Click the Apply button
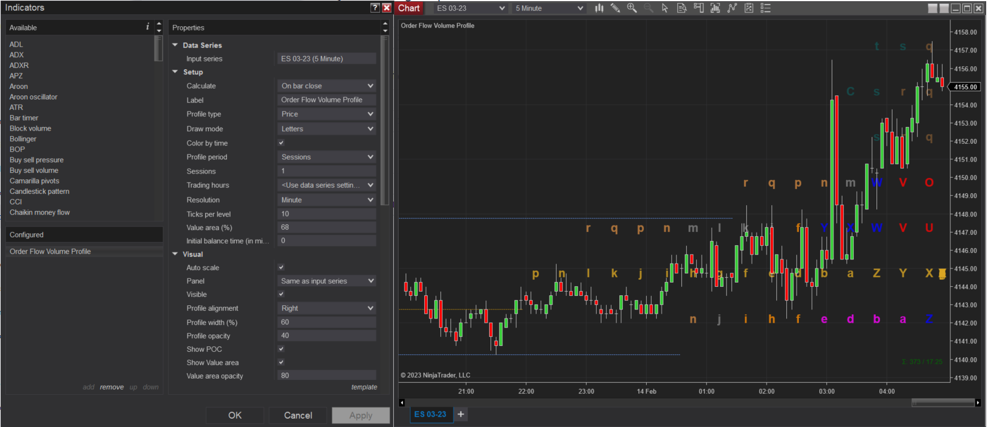Viewport: 988px width, 427px height. pos(361,415)
